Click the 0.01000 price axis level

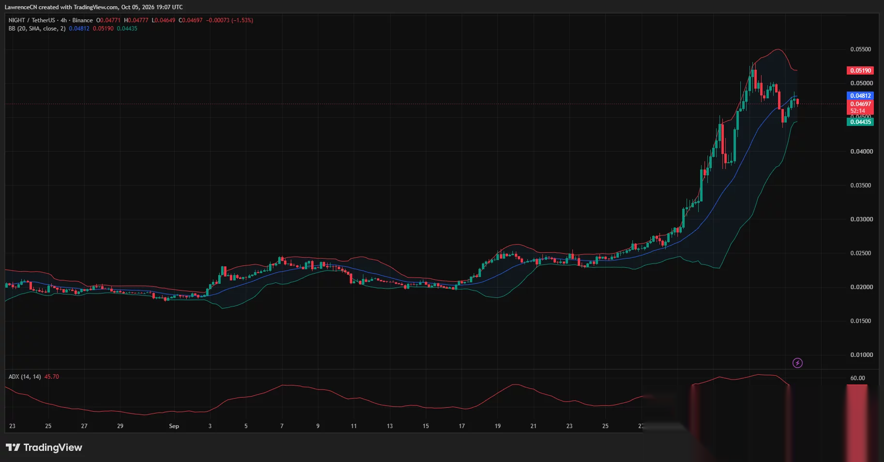click(x=861, y=355)
